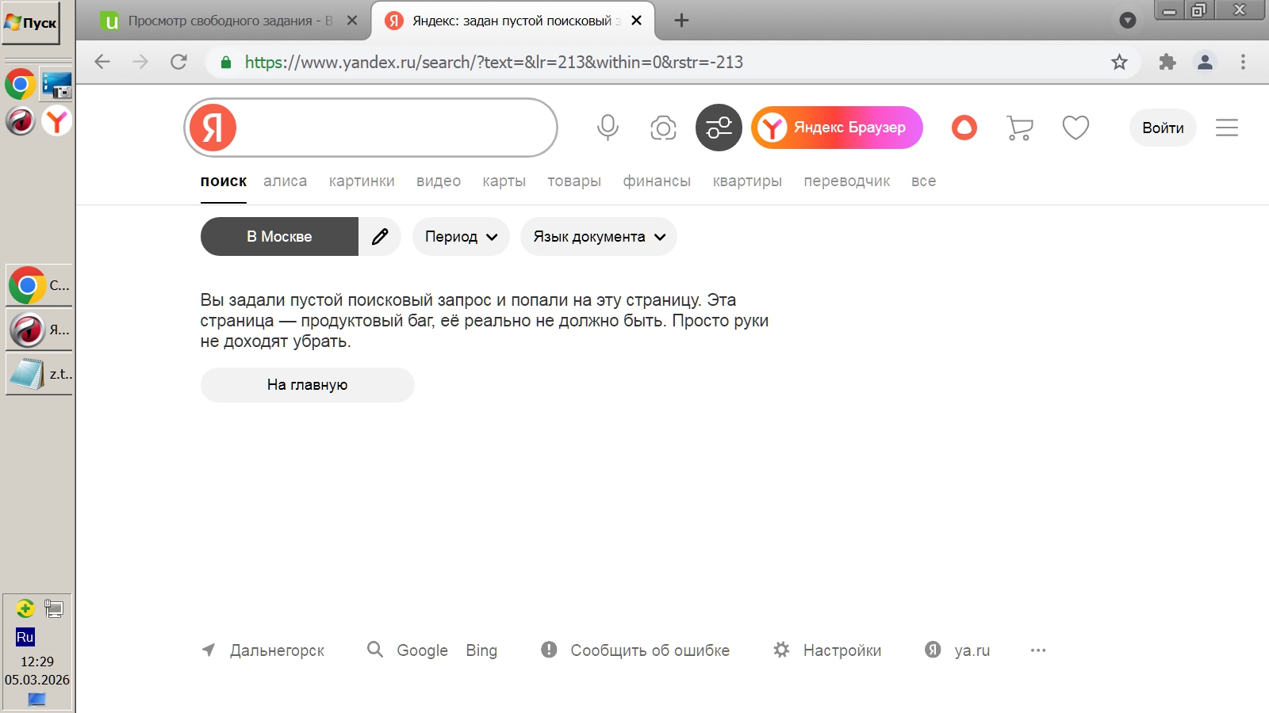Open the карты tab
The width and height of the screenshot is (1269, 713).
(504, 181)
